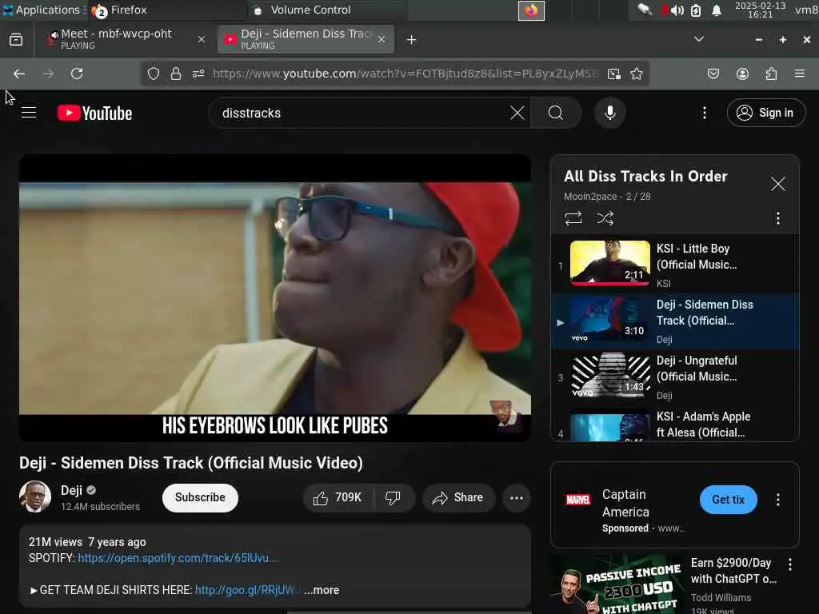Click Get tix for Captain America
Viewport: 819px width, 614px height.
pyautogui.click(x=728, y=500)
